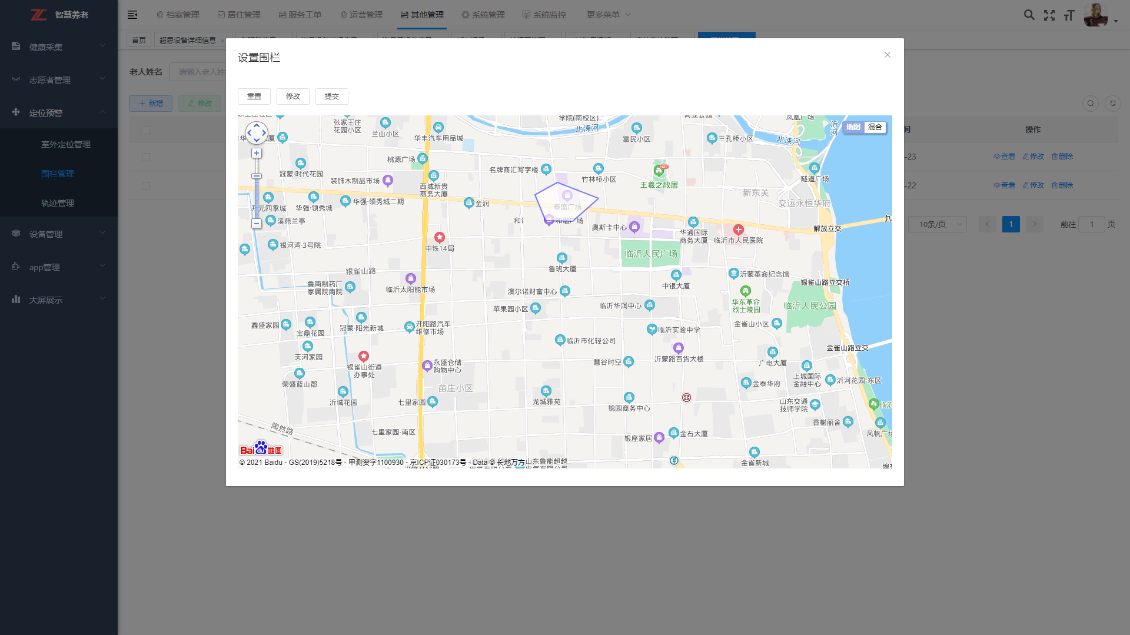The width and height of the screenshot is (1130, 635).
Task: Click the refresh icon above the table
Action: coord(1112,104)
